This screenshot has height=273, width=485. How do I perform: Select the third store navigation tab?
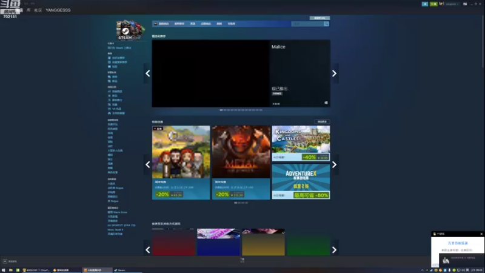click(x=193, y=24)
